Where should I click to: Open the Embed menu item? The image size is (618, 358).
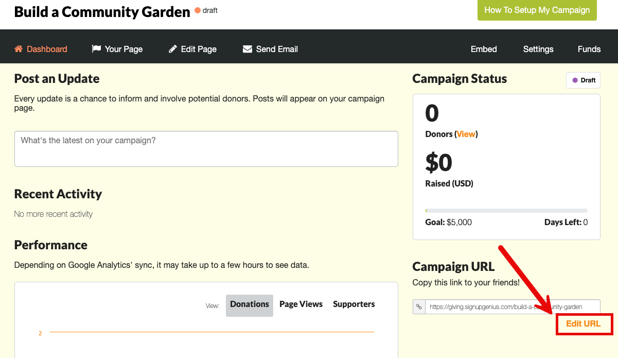(484, 49)
